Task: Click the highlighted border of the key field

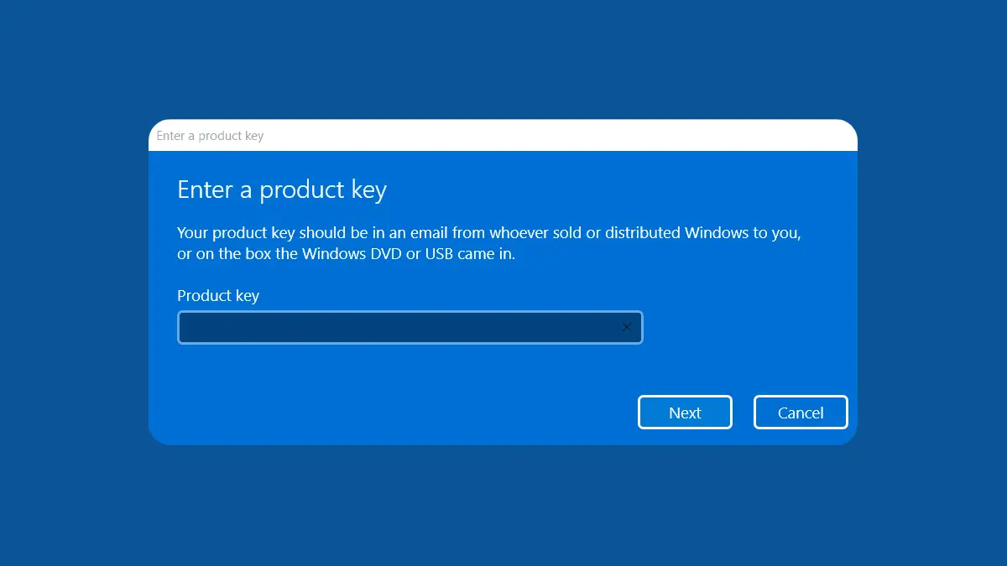Action: coord(410,312)
